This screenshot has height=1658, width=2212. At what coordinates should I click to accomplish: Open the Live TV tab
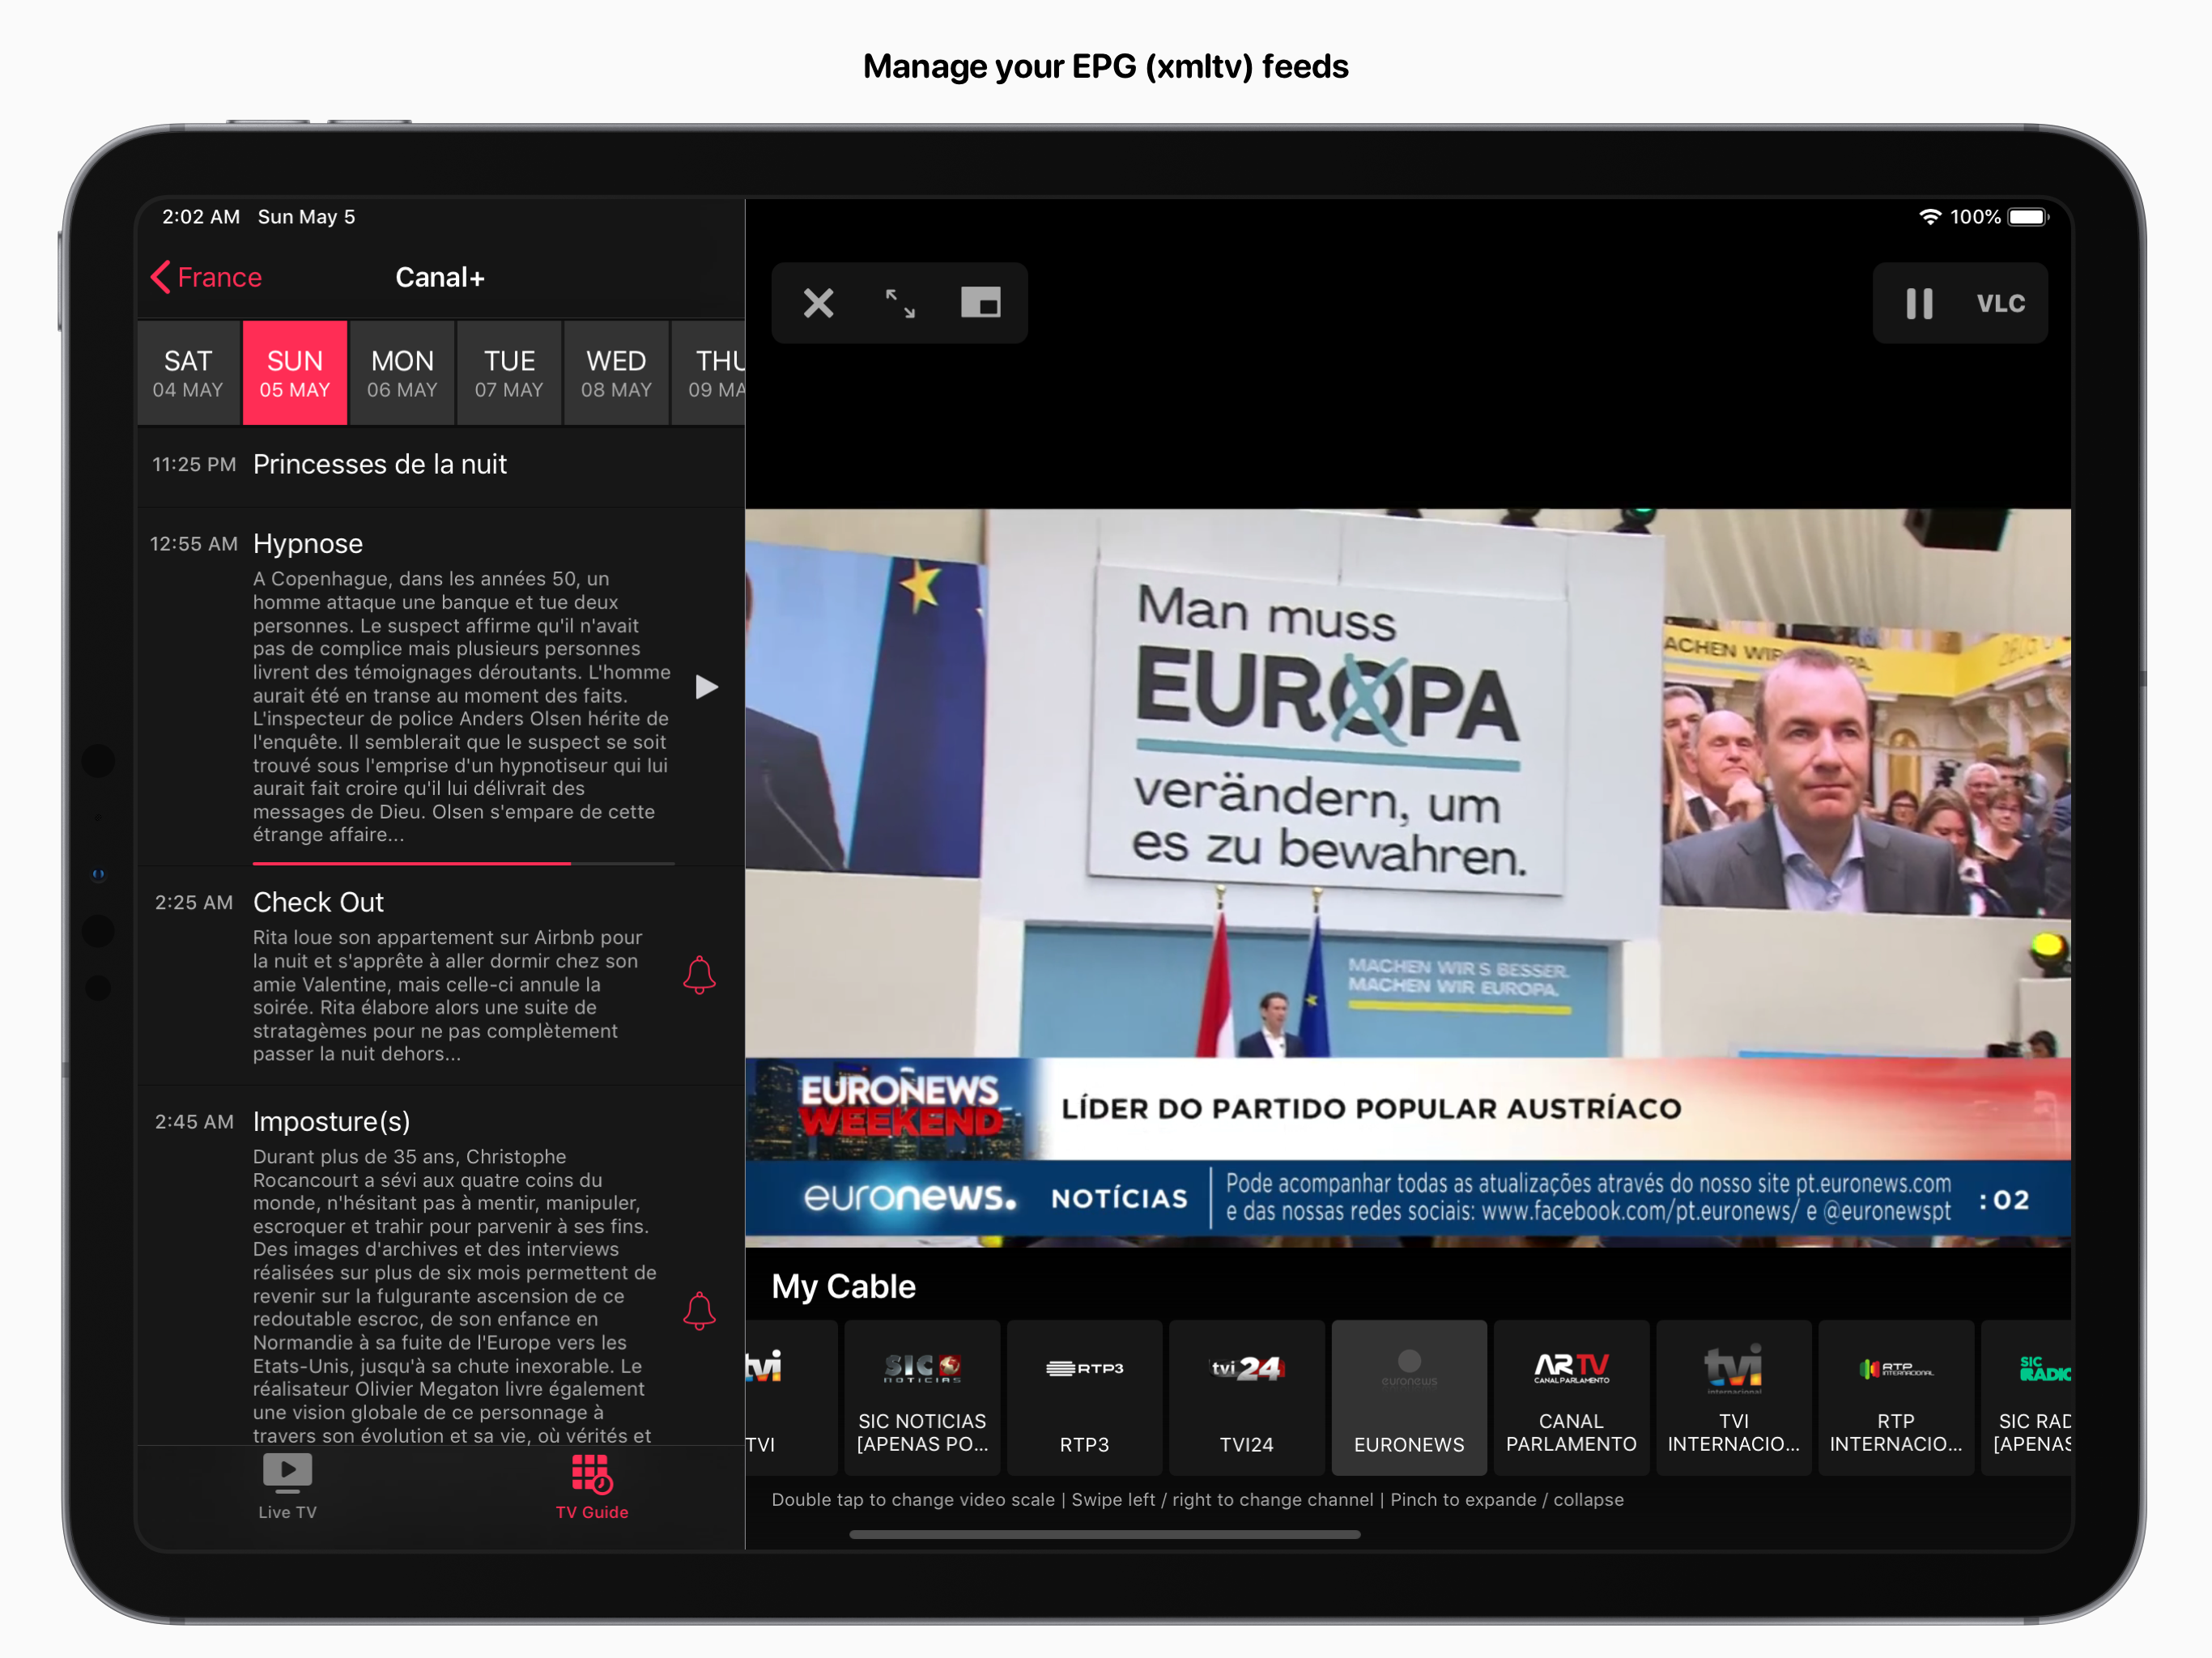click(287, 1486)
